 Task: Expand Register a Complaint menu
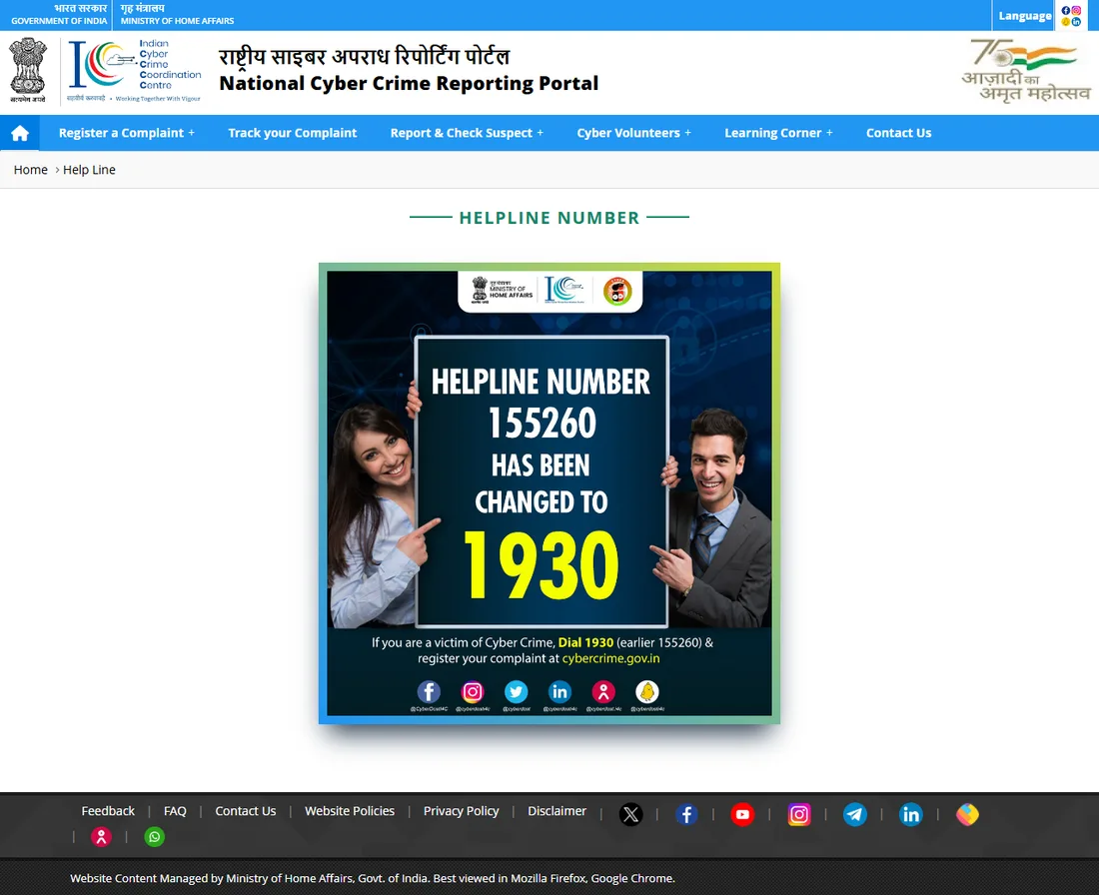[127, 133]
